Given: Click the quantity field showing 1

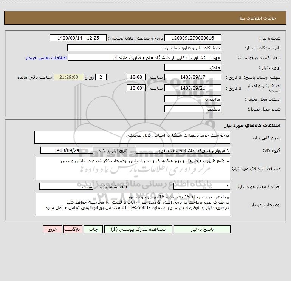Looking at the screenshot, I should click(202, 186).
